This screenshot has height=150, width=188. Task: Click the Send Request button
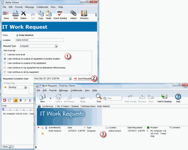tap(83, 79)
